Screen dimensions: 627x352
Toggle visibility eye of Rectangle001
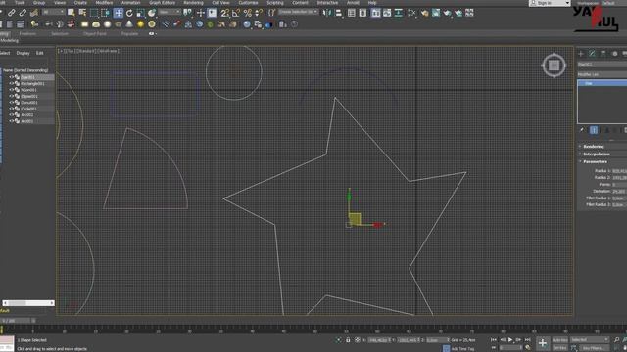point(11,84)
